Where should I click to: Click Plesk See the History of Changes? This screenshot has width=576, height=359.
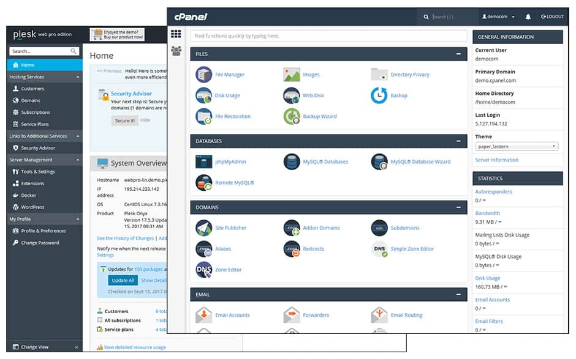(x=125, y=238)
